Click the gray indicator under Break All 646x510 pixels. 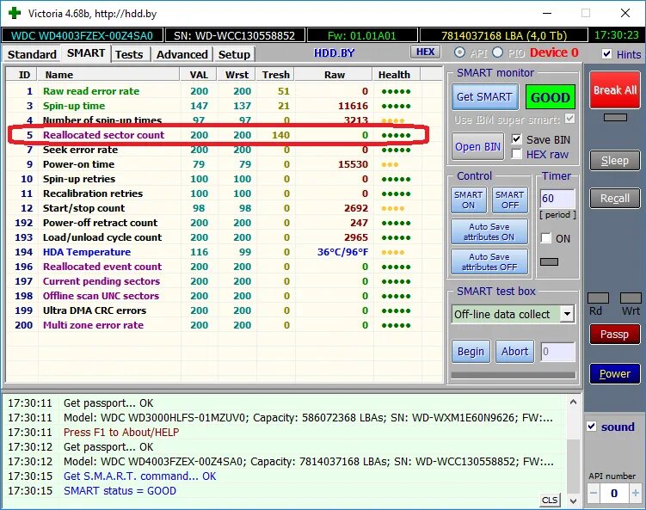click(x=615, y=118)
